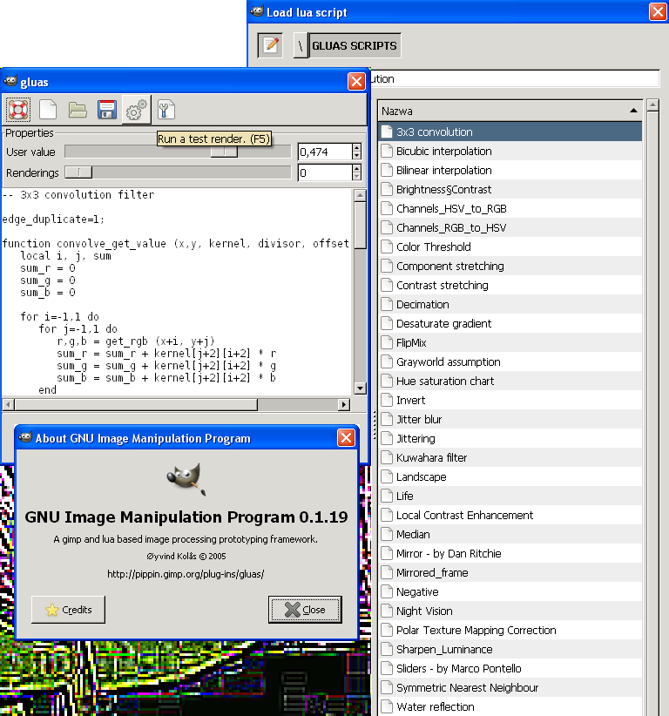Go to root path backslash button

[301, 45]
